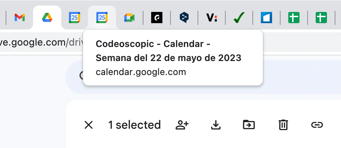Switch to the Google Meet tab
The height and width of the screenshot is (148, 341).
(129, 17)
